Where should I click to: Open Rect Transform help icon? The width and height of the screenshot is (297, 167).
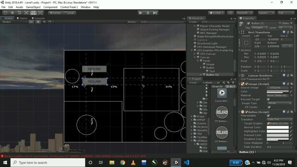(284, 32)
